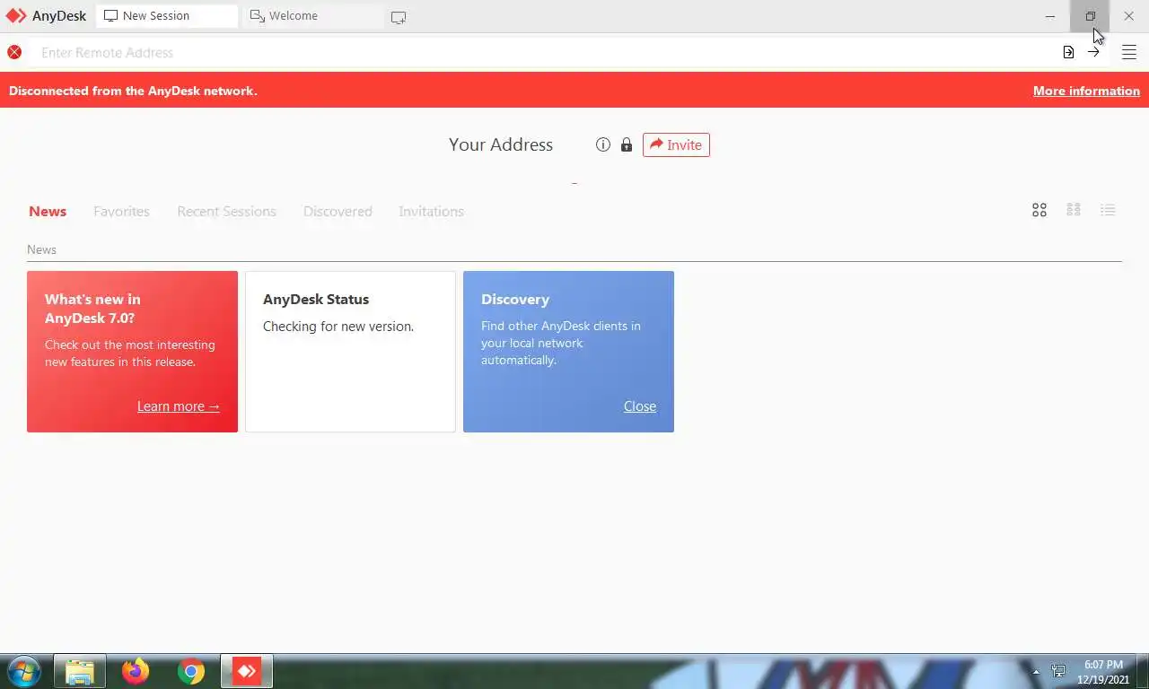Screen dimensions: 1149x689
Task: Launch Google Chrome from the taskbar
Action: click(191, 671)
